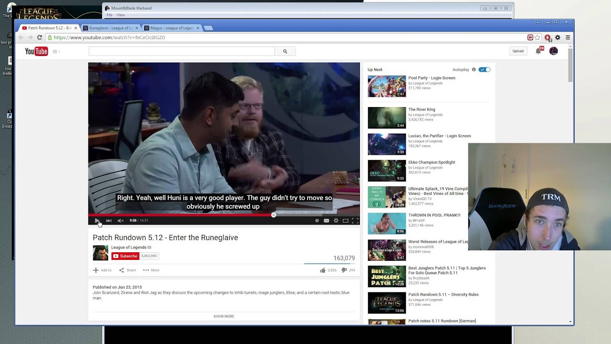
Task: Toggle the Autoplay switch
Action: pos(485,70)
